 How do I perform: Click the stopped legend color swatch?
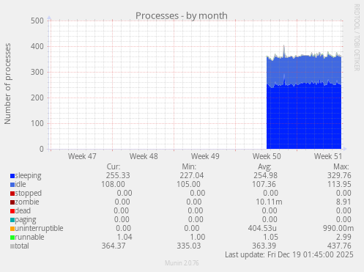point(12,194)
